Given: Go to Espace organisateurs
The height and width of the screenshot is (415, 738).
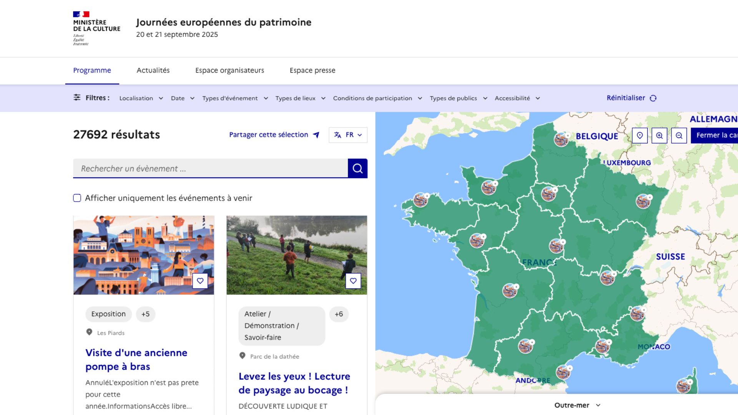Looking at the screenshot, I should (x=229, y=70).
